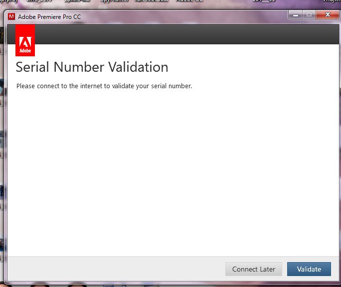This screenshot has width=341, height=287.
Task: Click the Adobe Premiere Pro CC window title
Action: click(x=49, y=17)
